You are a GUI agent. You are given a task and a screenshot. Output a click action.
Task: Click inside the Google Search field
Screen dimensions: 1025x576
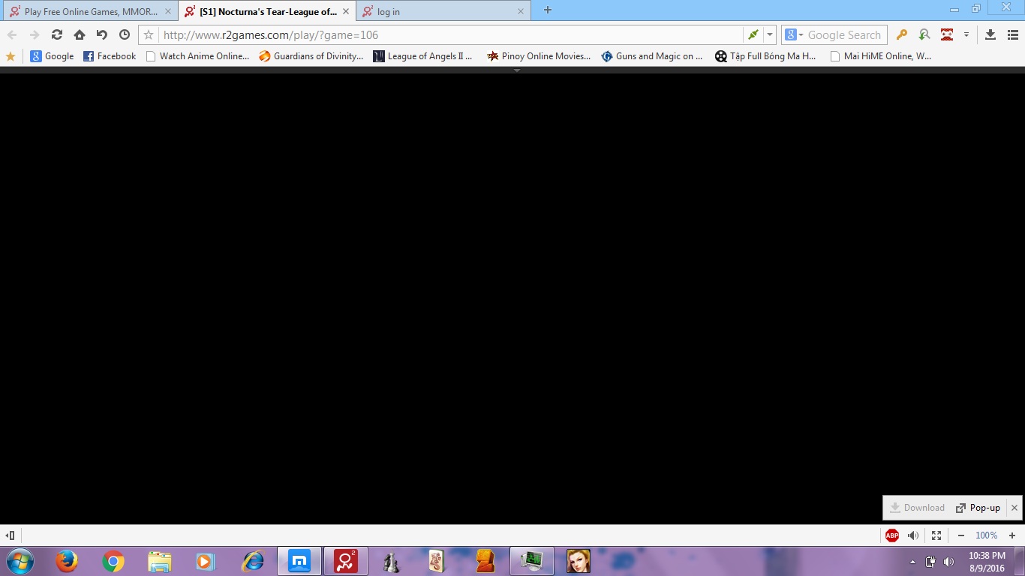click(x=845, y=34)
